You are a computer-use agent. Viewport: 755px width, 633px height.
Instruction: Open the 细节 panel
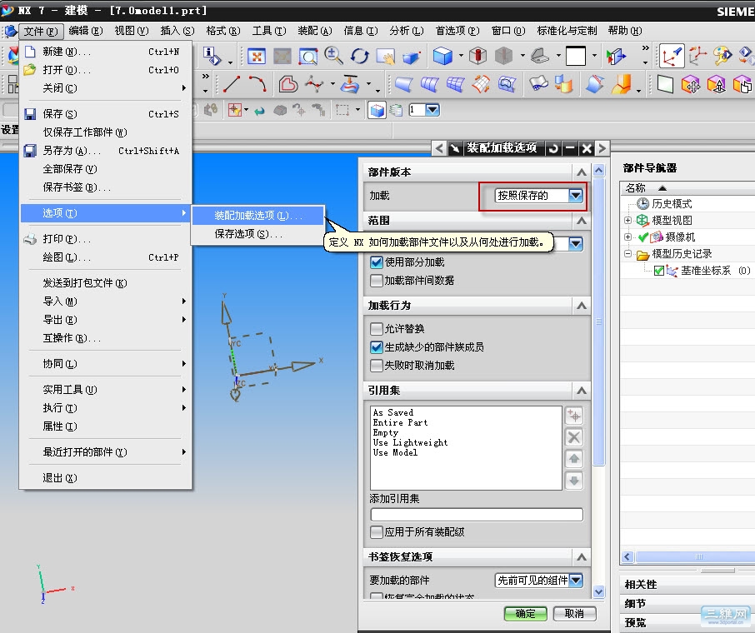(x=687, y=604)
